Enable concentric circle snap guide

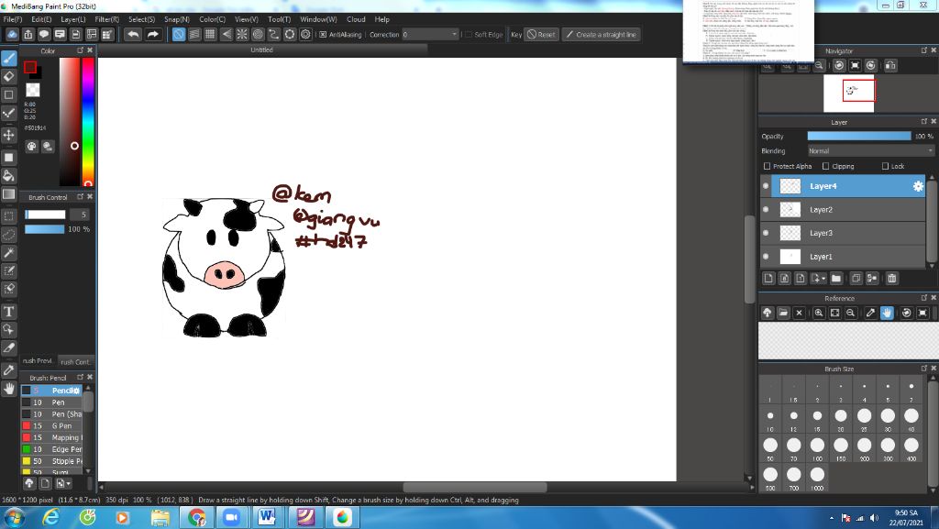[258, 35]
